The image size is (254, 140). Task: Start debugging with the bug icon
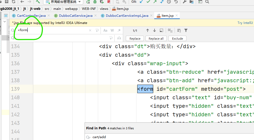click(x=95, y=2)
